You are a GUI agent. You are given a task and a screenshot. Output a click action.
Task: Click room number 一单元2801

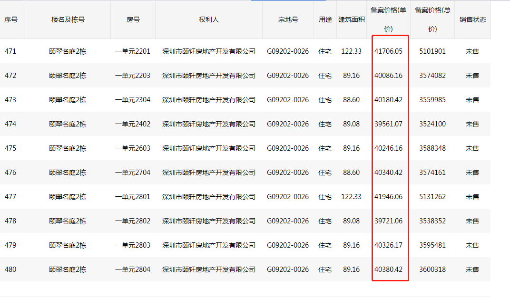coord(133,197)
